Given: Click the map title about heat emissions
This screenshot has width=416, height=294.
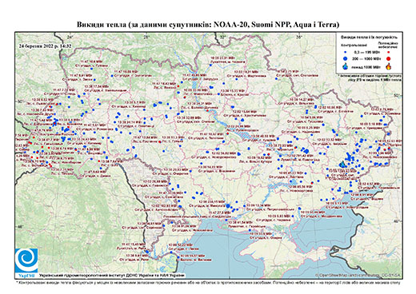Looking at the screenshot, I should 208,25.
